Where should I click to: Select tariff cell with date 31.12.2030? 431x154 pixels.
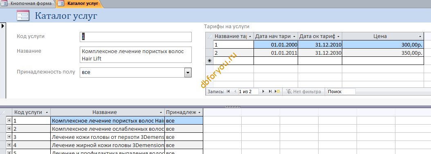320,53
